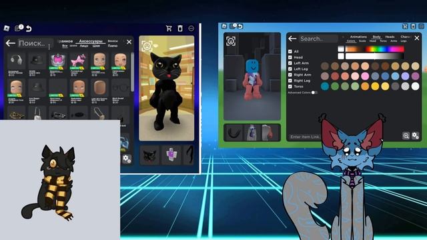The height and width of the screenshot is (240, 427).
Task: Click the Поиск search field
Action: pos(35,43)
